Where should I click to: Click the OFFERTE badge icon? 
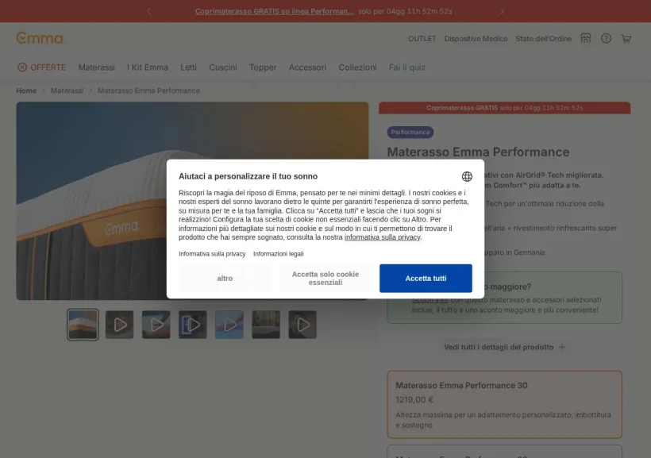(x=22, y=67)
